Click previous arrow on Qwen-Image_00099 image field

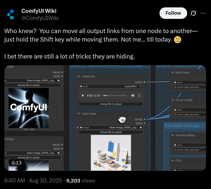[x=81, y=127]
